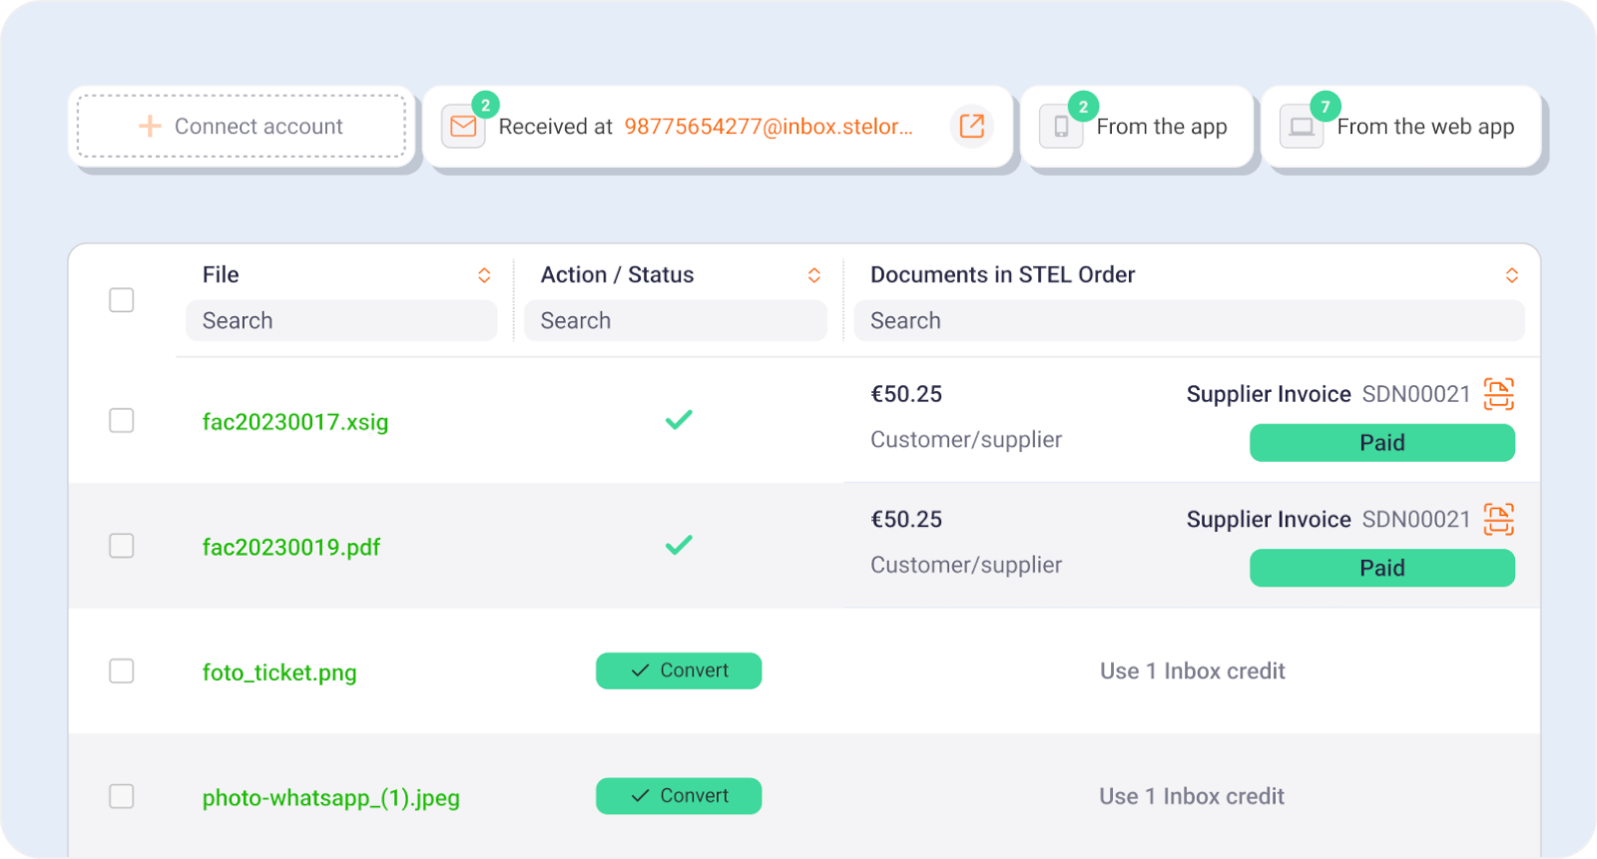Click scan icon for fac20230017.xsig invoice
This screenshot has width=1597, height=859.
pos(1498,394)
